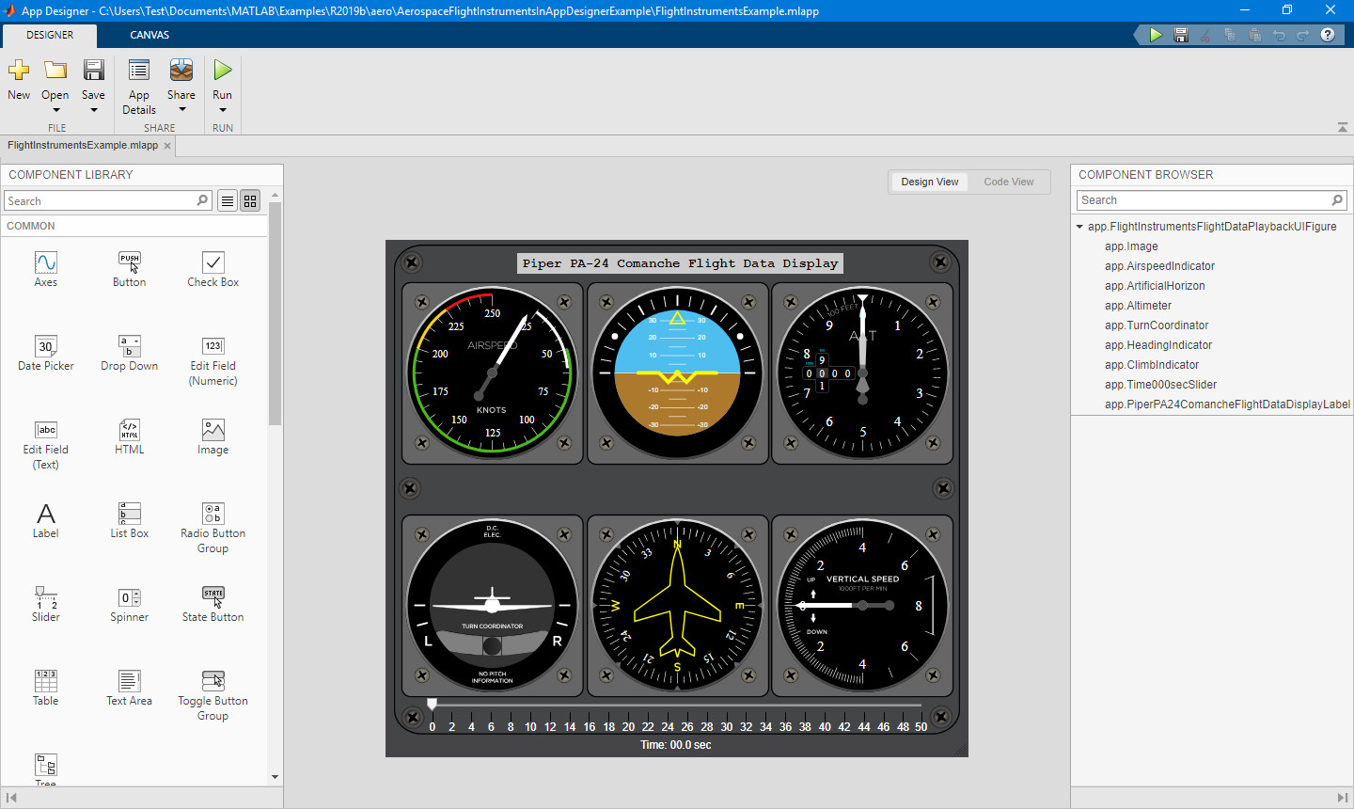This screenshot has width=1354, height=809.
Task: Click in Component Library search field
Action: click(108, 200)
